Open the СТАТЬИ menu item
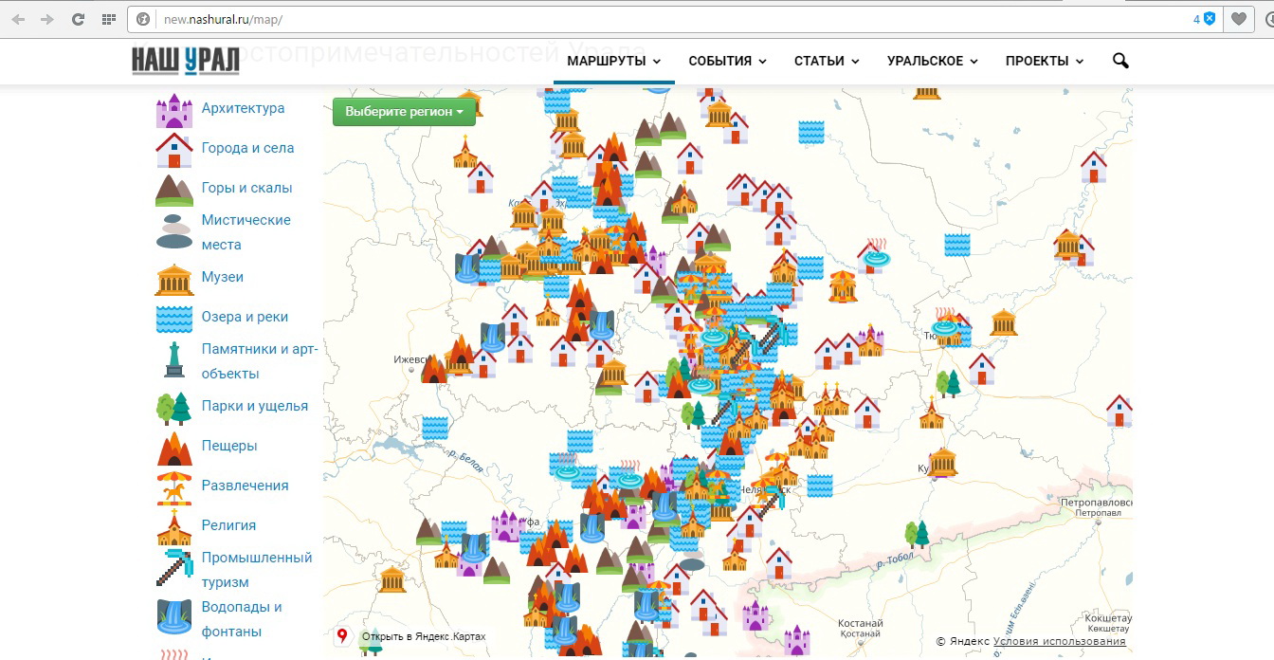This screenshot has width=1274, height=660. point(827,62)
